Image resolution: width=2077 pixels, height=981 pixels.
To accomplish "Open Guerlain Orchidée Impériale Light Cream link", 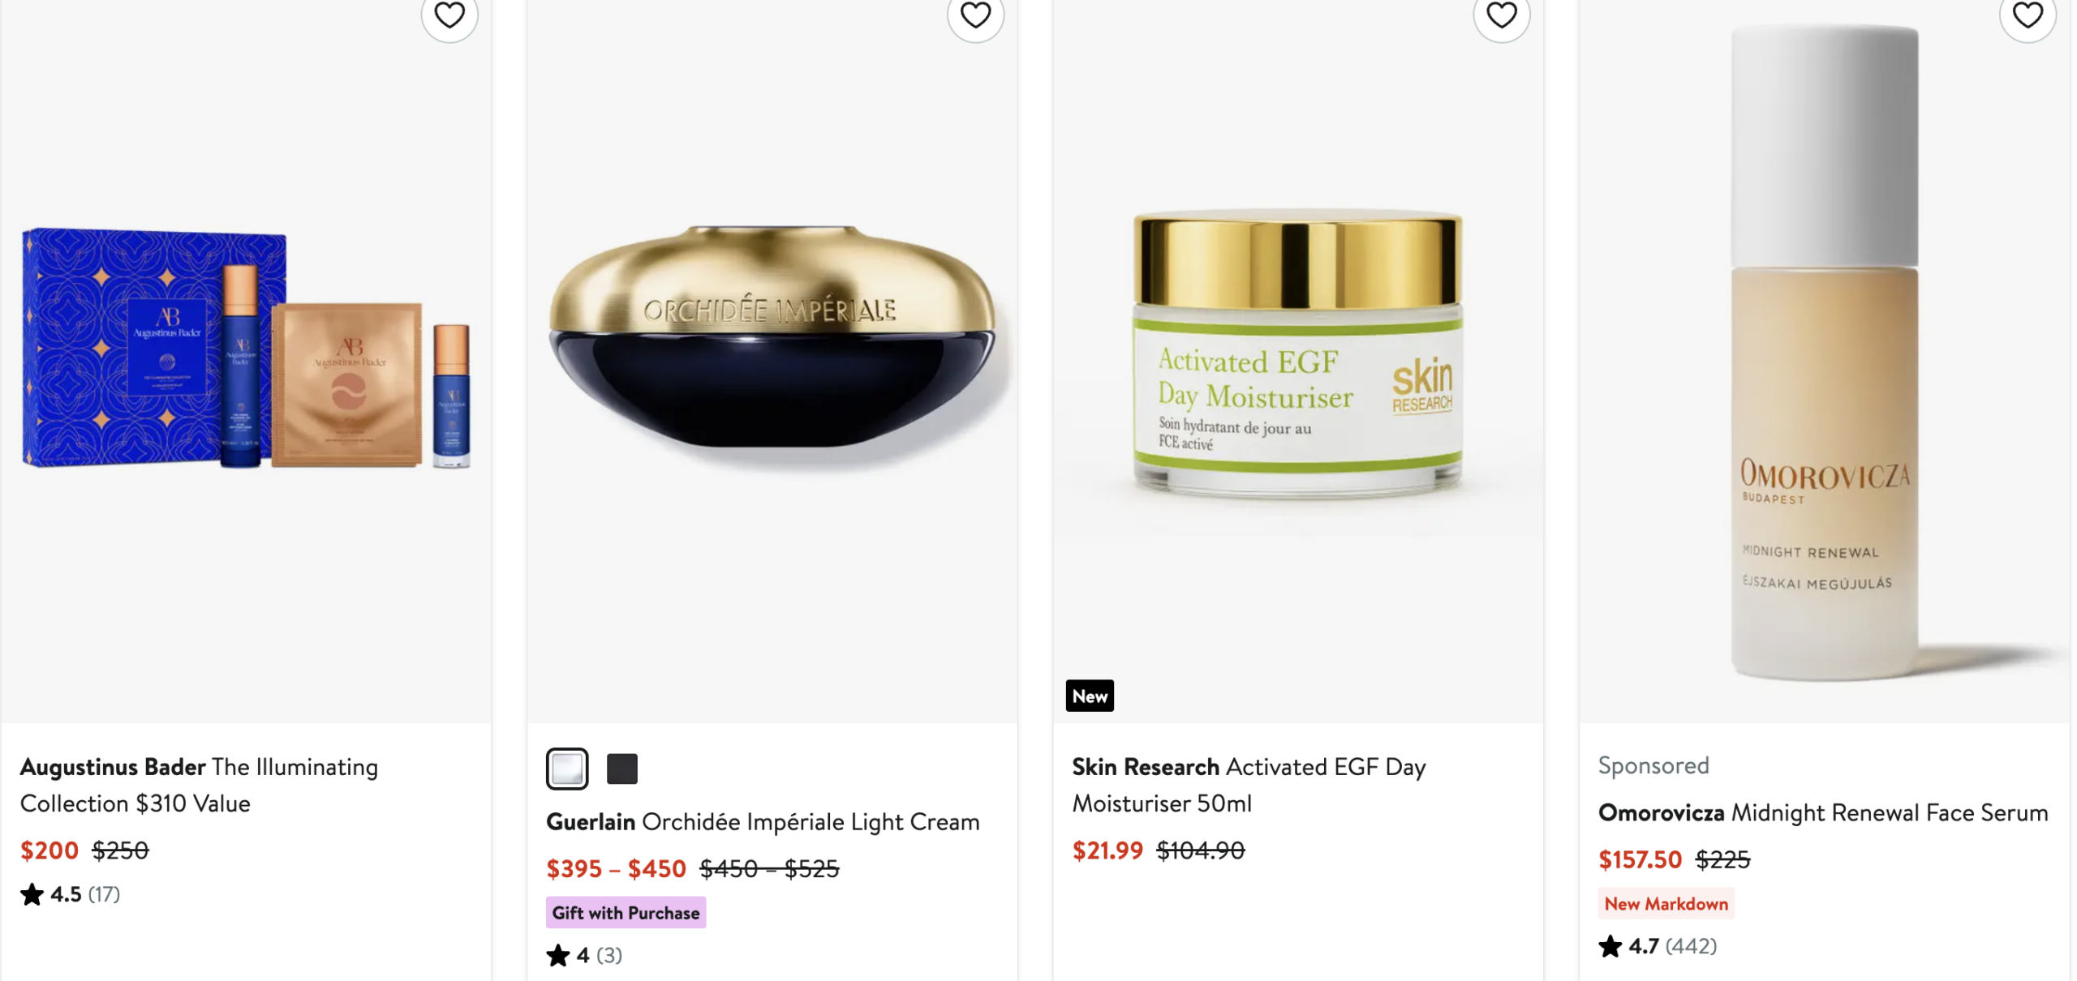I will coord(763,821).
